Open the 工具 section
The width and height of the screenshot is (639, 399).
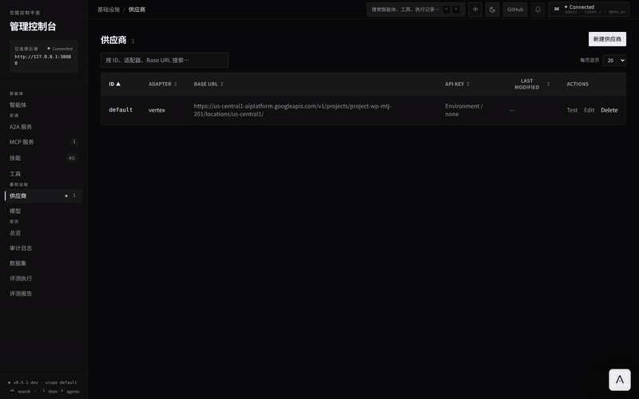click(15, 174)
